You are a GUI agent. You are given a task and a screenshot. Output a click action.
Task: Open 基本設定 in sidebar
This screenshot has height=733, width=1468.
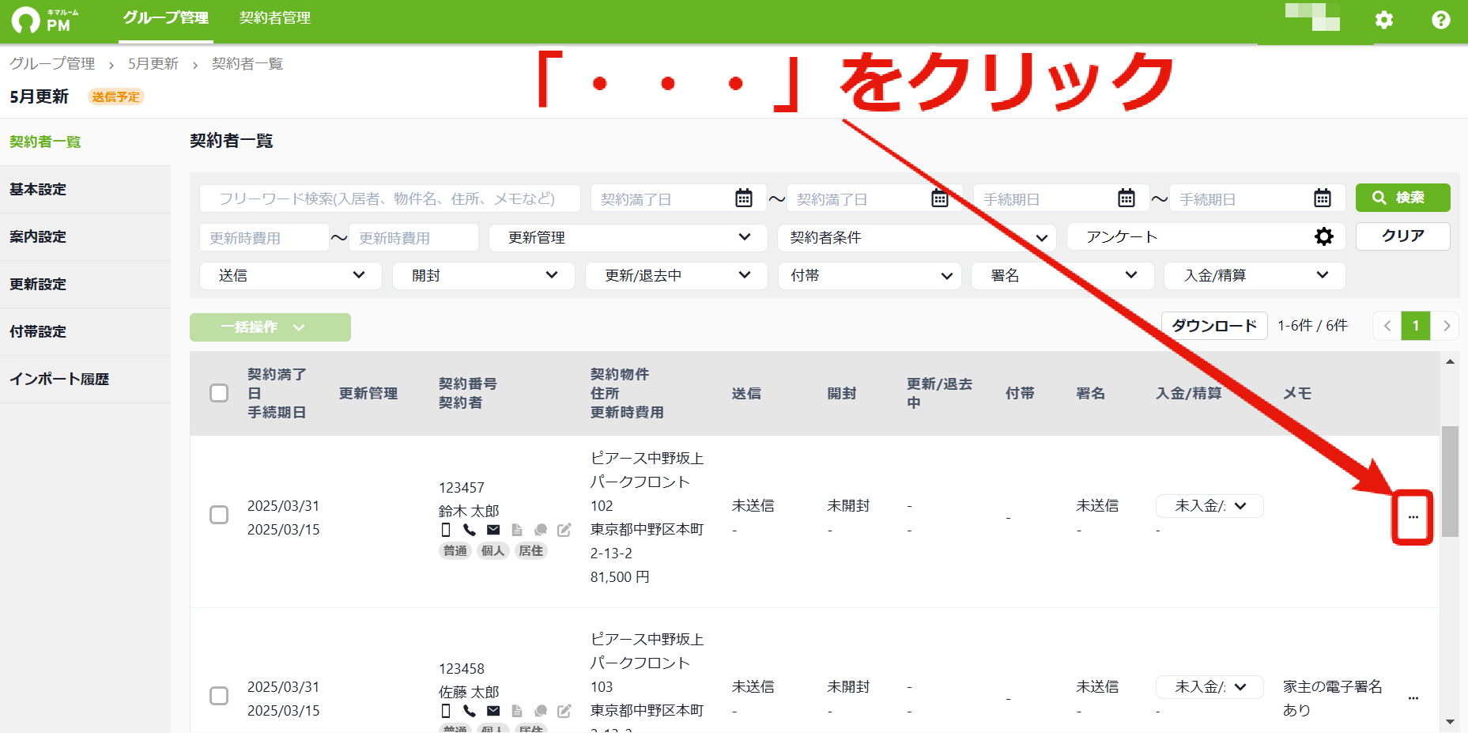point(85,190)
